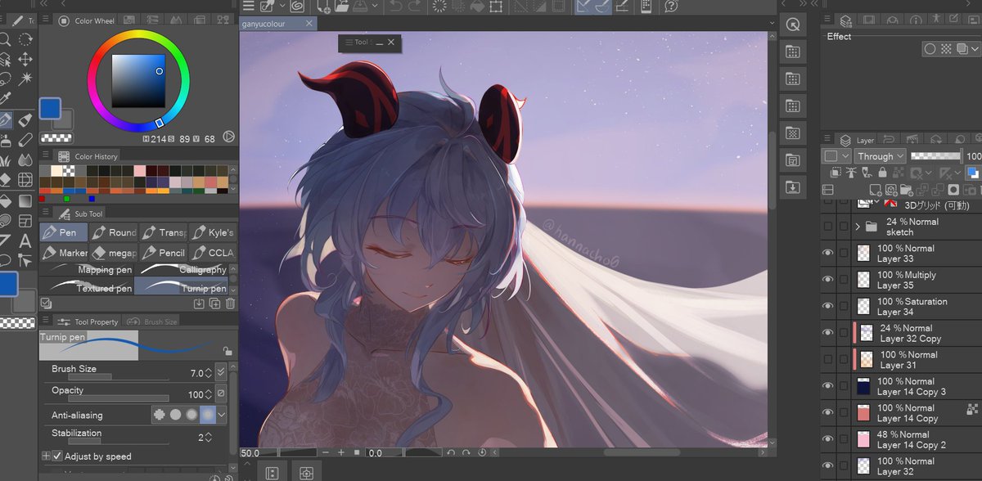Choose the Textured pen brush
The image size is (982, 481).
coord(87,287)
